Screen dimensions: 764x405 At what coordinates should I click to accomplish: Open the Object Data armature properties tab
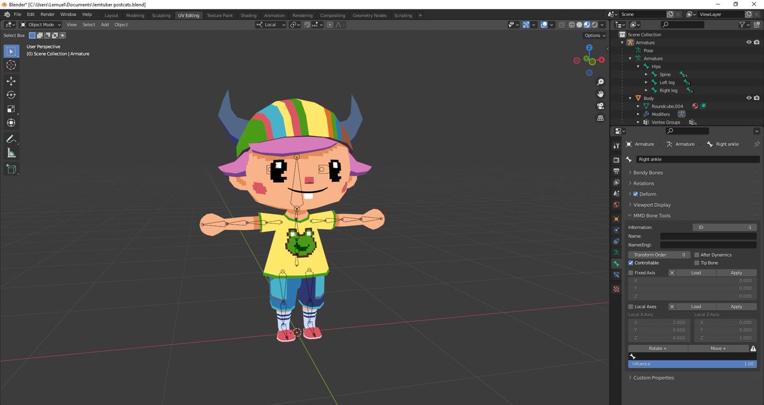click(x=616, y=253)
